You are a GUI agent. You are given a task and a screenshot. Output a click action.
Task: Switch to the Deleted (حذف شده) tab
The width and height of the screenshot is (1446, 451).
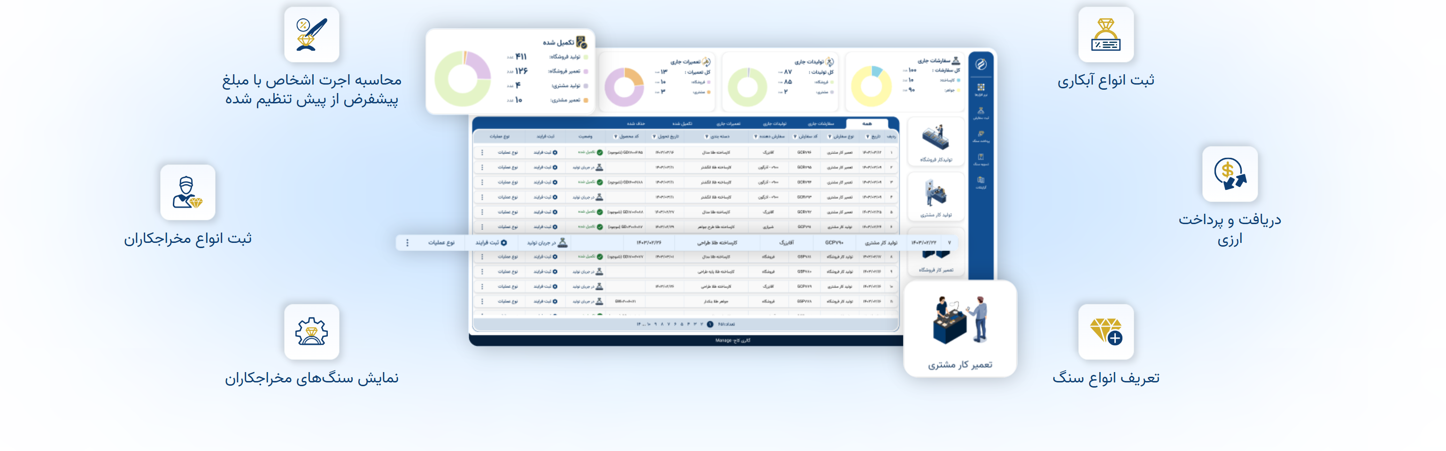635,124
